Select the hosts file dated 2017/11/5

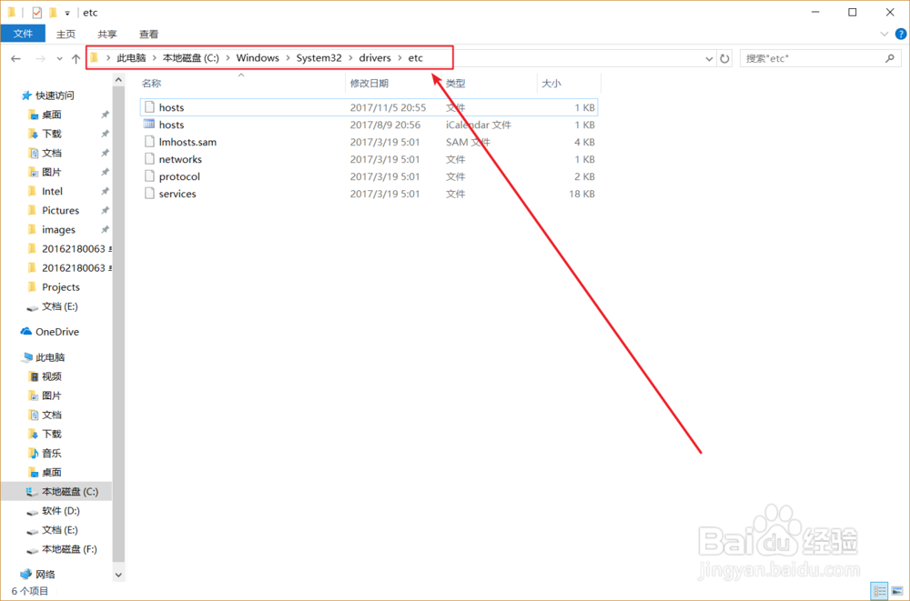pos(369,107)
